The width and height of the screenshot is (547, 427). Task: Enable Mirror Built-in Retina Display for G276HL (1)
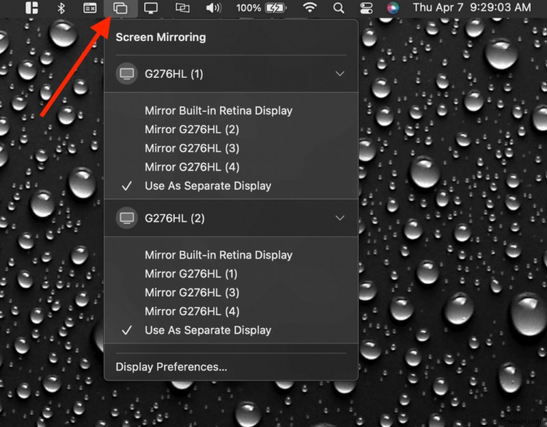coord(219,110)
